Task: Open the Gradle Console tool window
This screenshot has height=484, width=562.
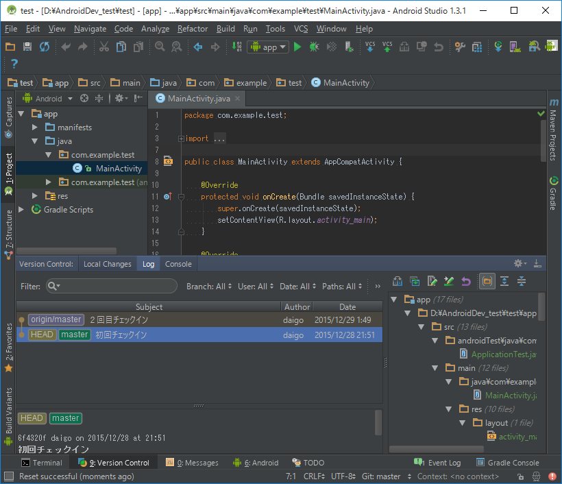Action: [508, 463]
